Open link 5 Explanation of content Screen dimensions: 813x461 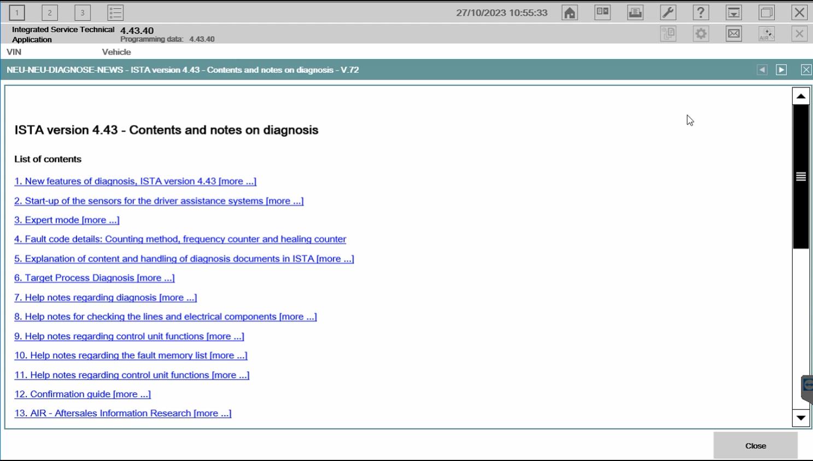click(184, 259)
